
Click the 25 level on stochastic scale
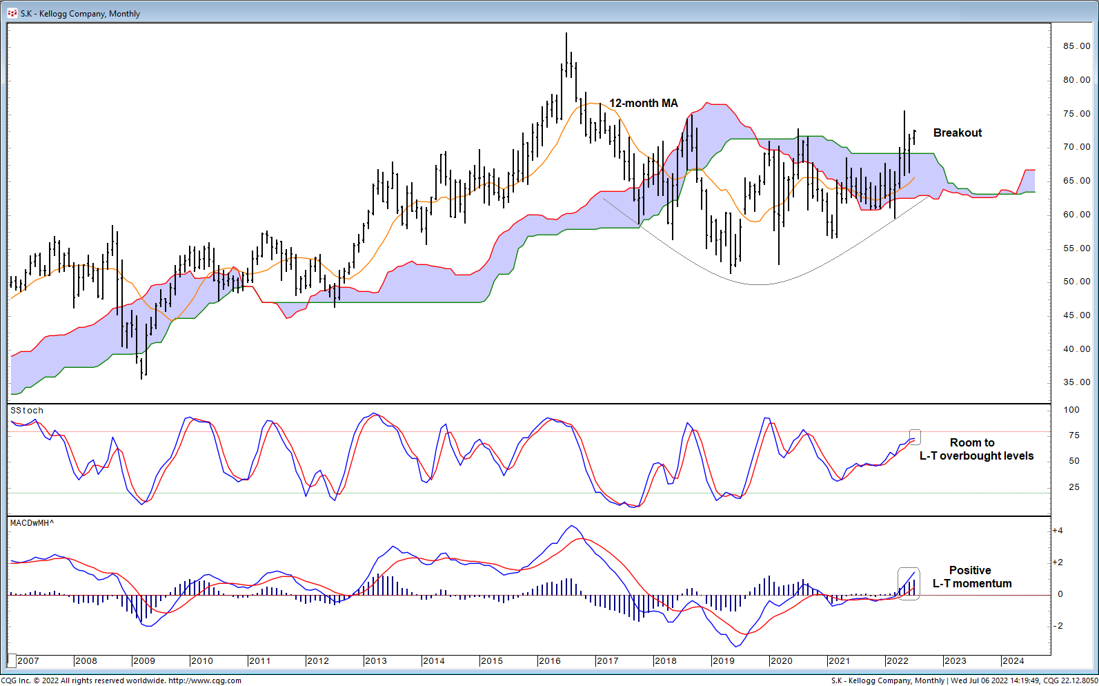(x=1073, y=487)
